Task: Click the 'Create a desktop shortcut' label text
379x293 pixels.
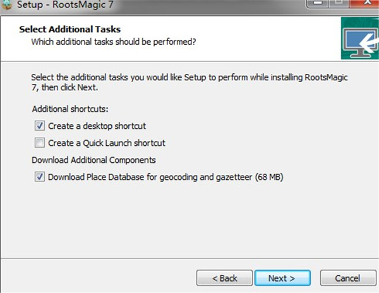Action: (97, 126)
